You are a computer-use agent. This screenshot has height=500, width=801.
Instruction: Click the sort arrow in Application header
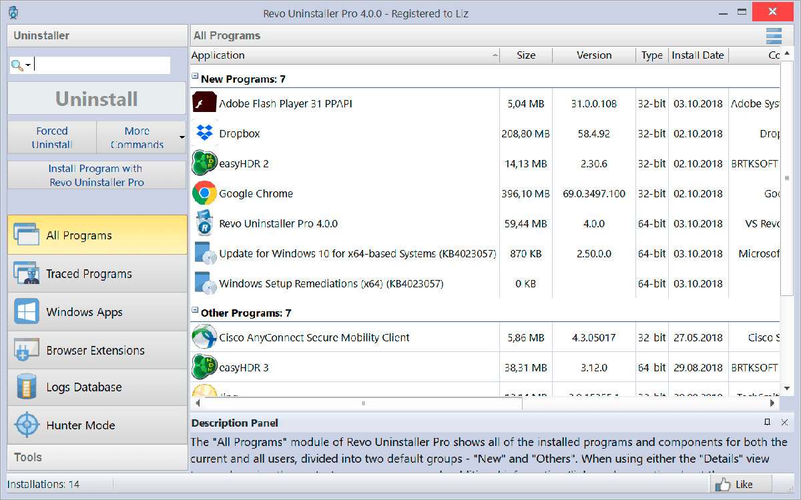click(x=495, y=55)
